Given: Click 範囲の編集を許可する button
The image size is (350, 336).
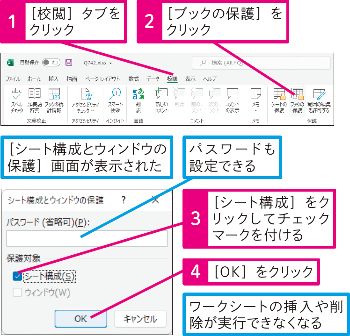Looking at the screenshot, I should (319, 100).
